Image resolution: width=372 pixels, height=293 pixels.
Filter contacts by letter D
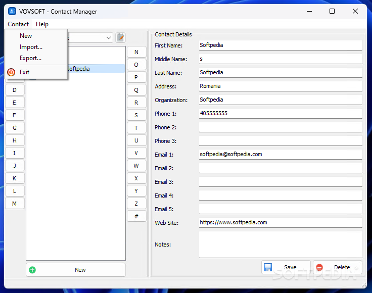coord(15,90)
